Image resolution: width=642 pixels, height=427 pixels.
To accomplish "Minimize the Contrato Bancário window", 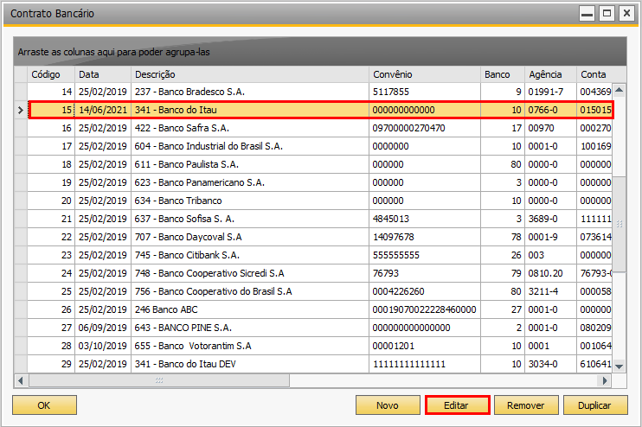I will click(x=587, y=14).
